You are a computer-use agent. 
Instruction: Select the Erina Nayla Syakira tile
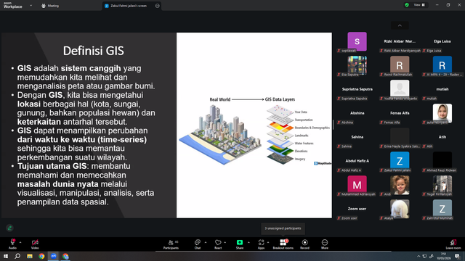400,138
